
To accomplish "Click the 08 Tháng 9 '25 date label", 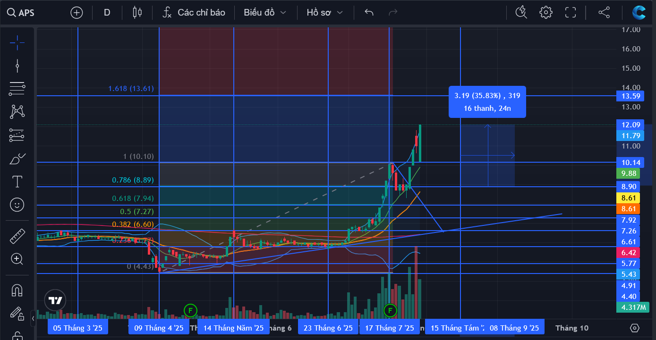I will (x=514, y=328).
